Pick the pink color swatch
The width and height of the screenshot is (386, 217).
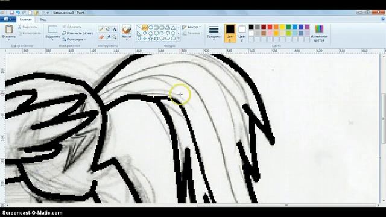pyautogui.click(x=270, y=33)
